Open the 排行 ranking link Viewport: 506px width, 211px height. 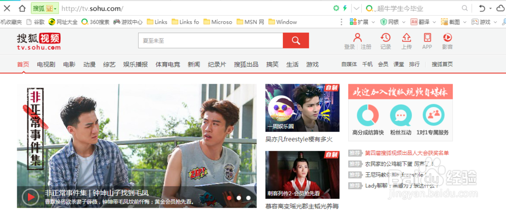coord(414,65)
